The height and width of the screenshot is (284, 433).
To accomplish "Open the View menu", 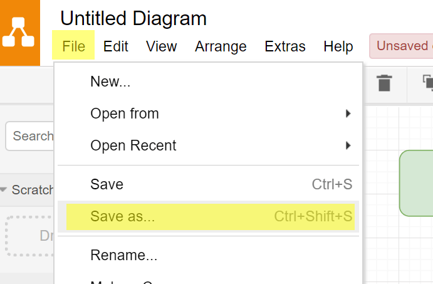I will pyautogui.click(x=161, y=46).
